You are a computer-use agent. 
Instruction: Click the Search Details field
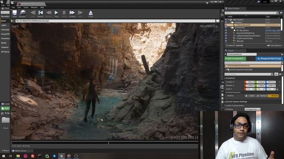pos(248,74)
